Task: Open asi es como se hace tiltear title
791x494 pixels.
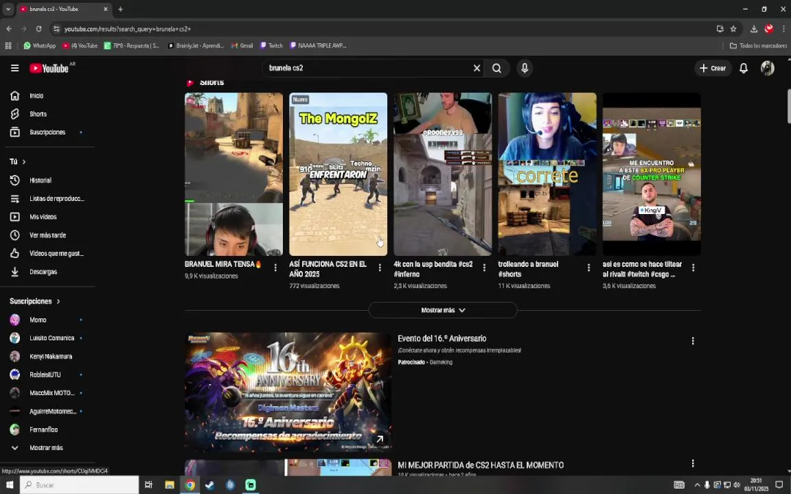Action: pos(642,269)
